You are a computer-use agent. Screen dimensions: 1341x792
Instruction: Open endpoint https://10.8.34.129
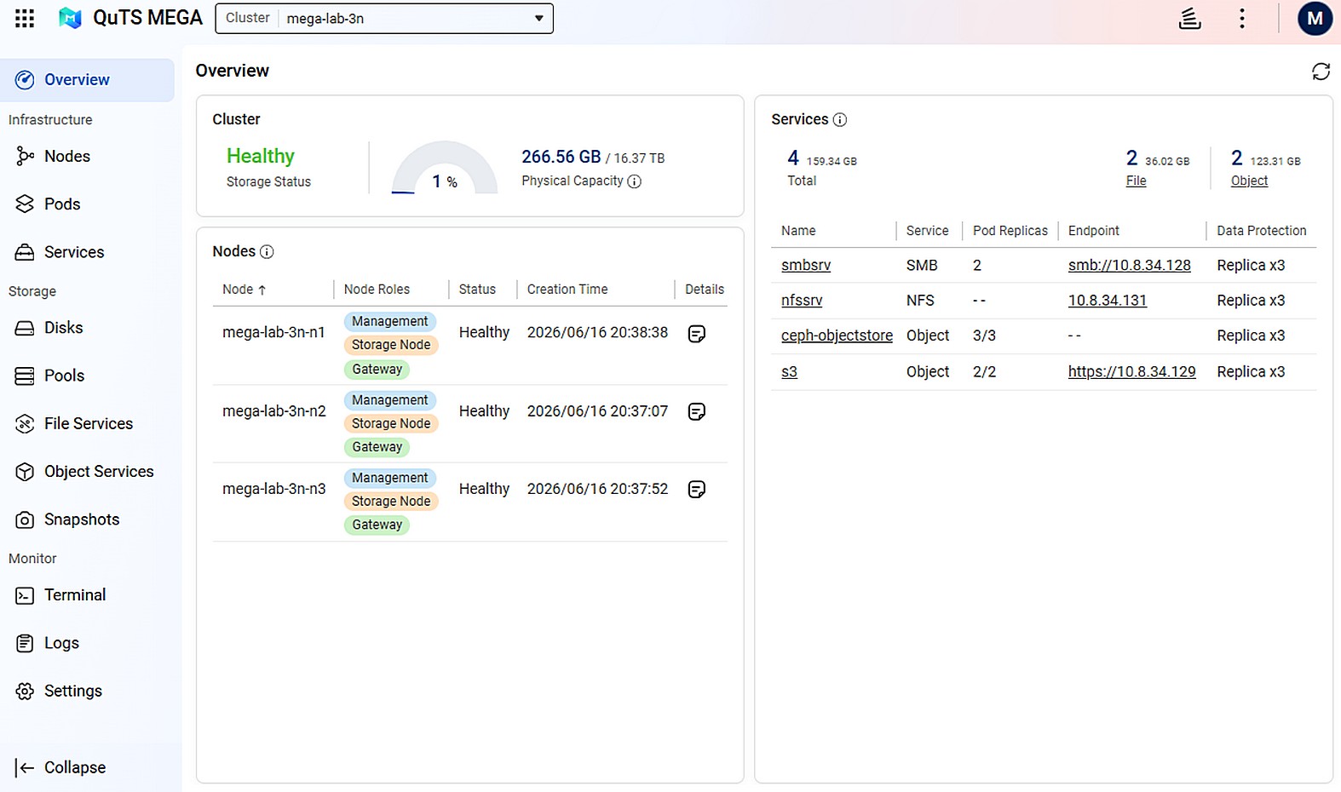[1132, 372]
